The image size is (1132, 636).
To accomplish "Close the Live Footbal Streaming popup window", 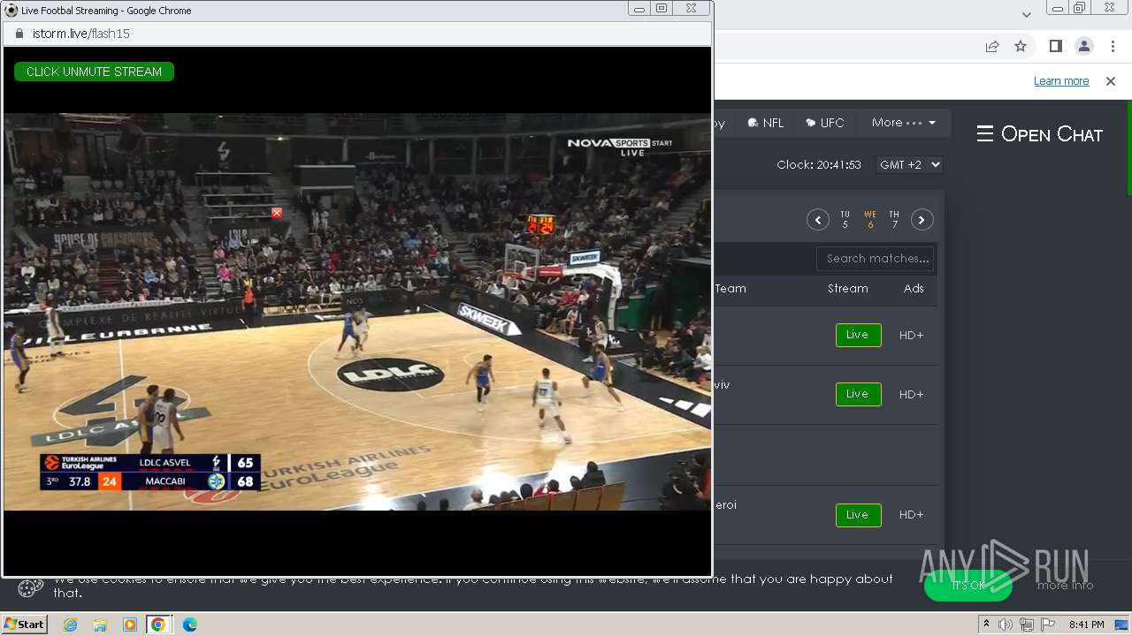I will pos(692,9).
